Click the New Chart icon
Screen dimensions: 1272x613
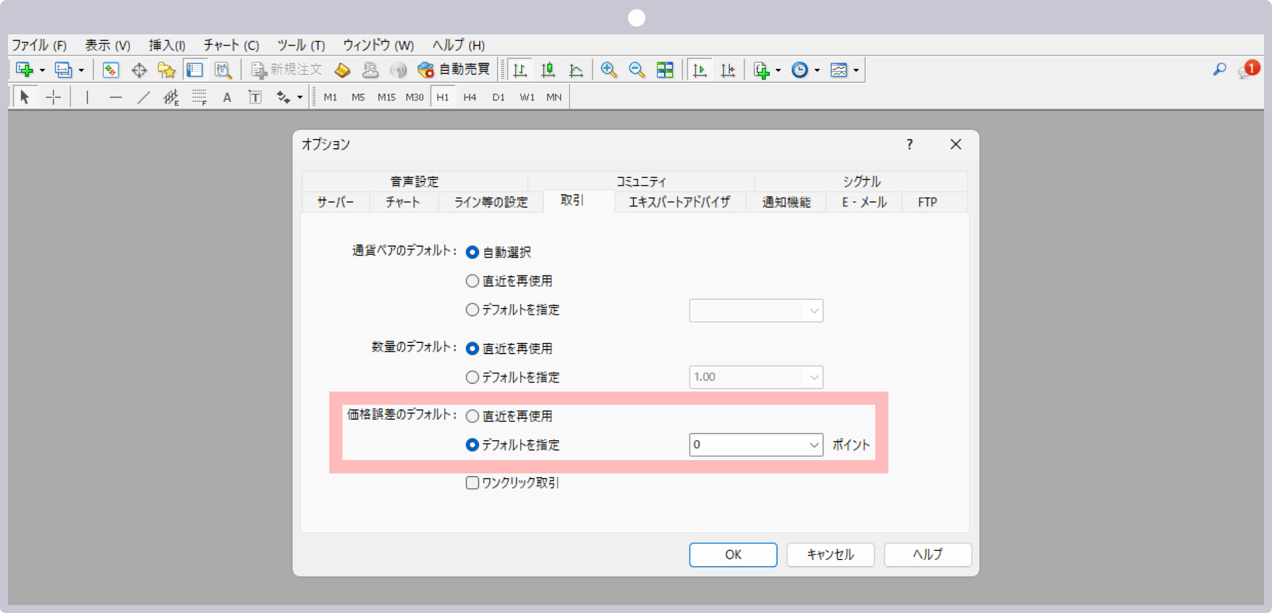[25, 70]
